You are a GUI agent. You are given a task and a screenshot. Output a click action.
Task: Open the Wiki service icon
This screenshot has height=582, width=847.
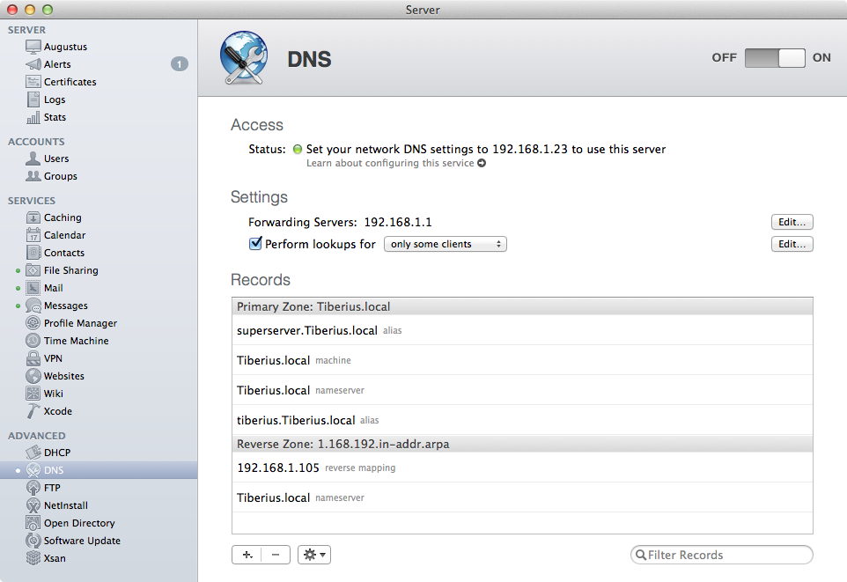[x=33, y=394]
